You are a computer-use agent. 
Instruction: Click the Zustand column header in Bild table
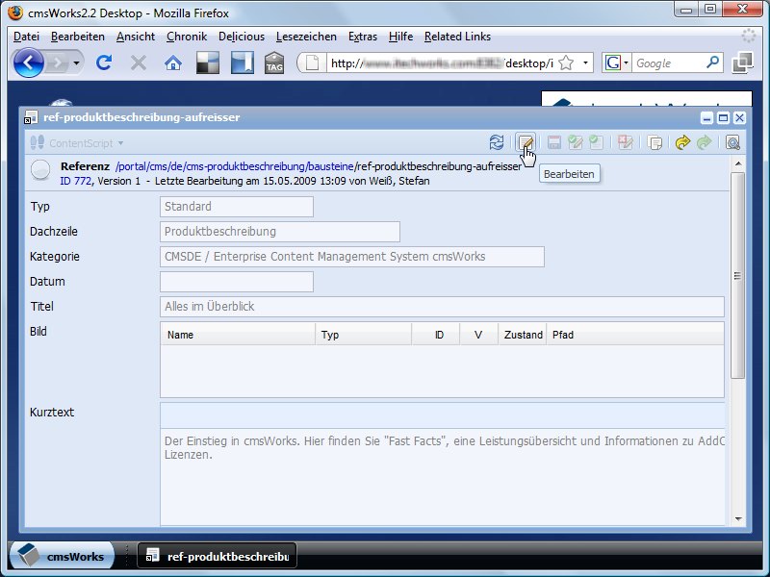(523, 335)
